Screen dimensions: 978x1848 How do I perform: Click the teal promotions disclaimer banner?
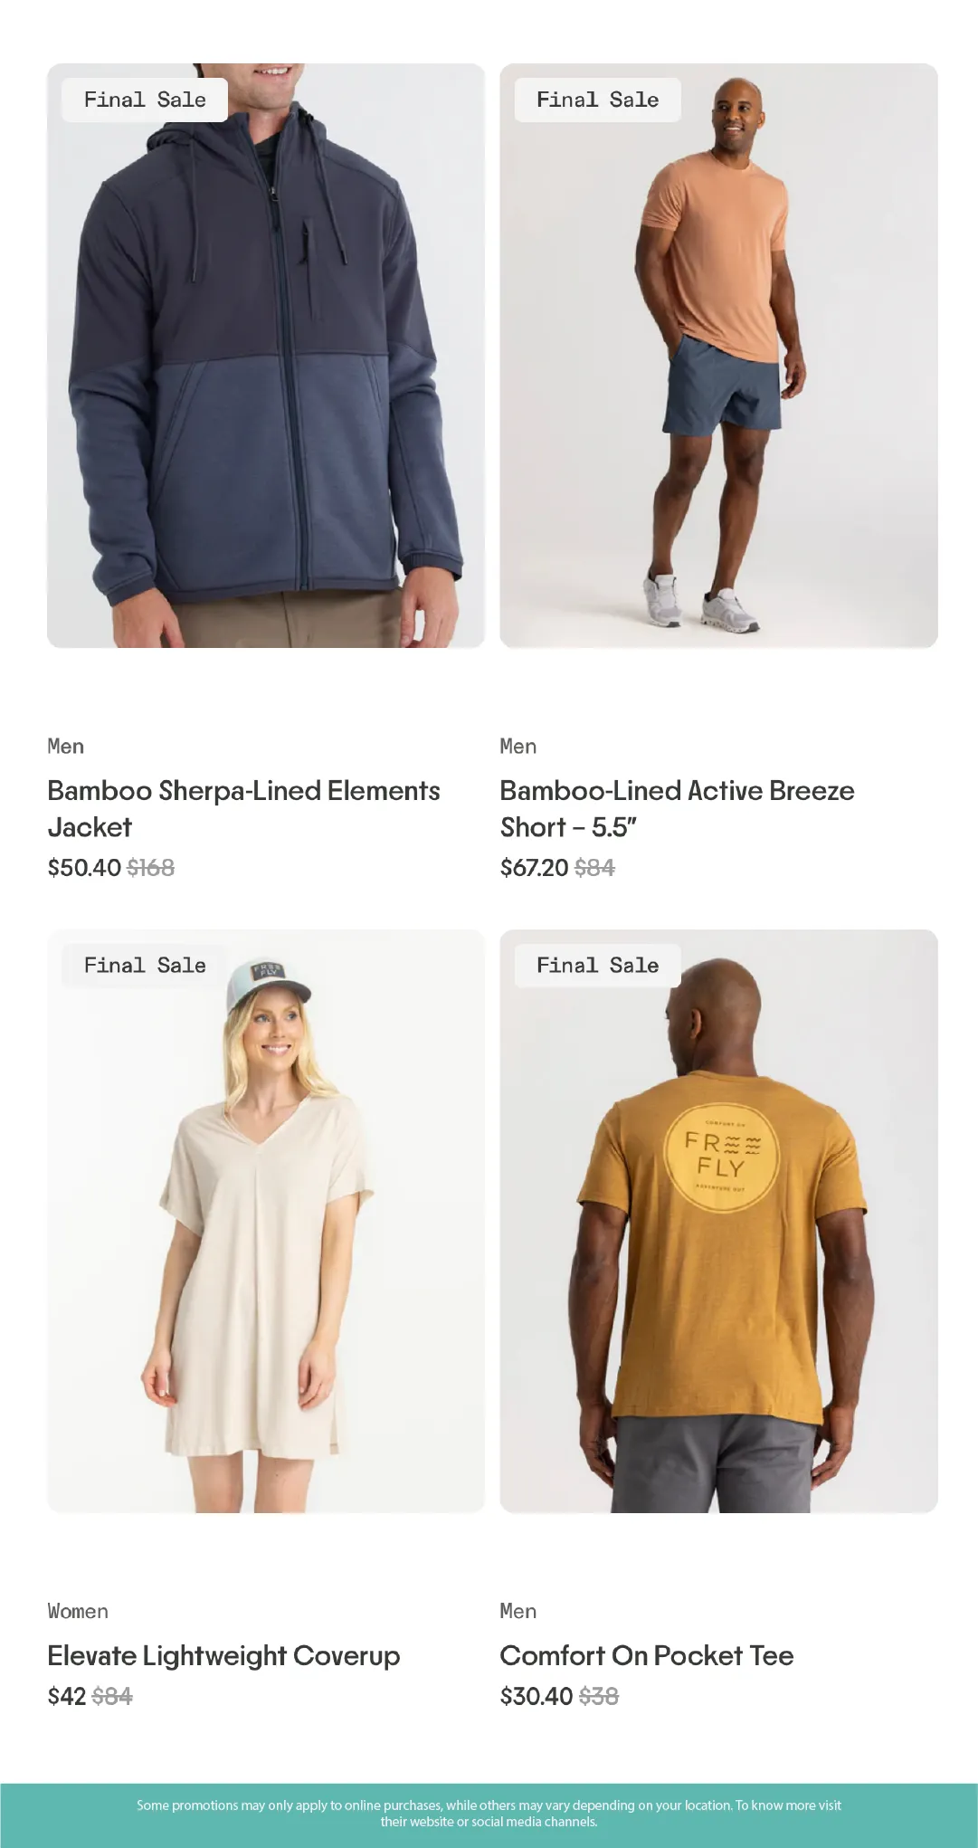(489, 1815)
